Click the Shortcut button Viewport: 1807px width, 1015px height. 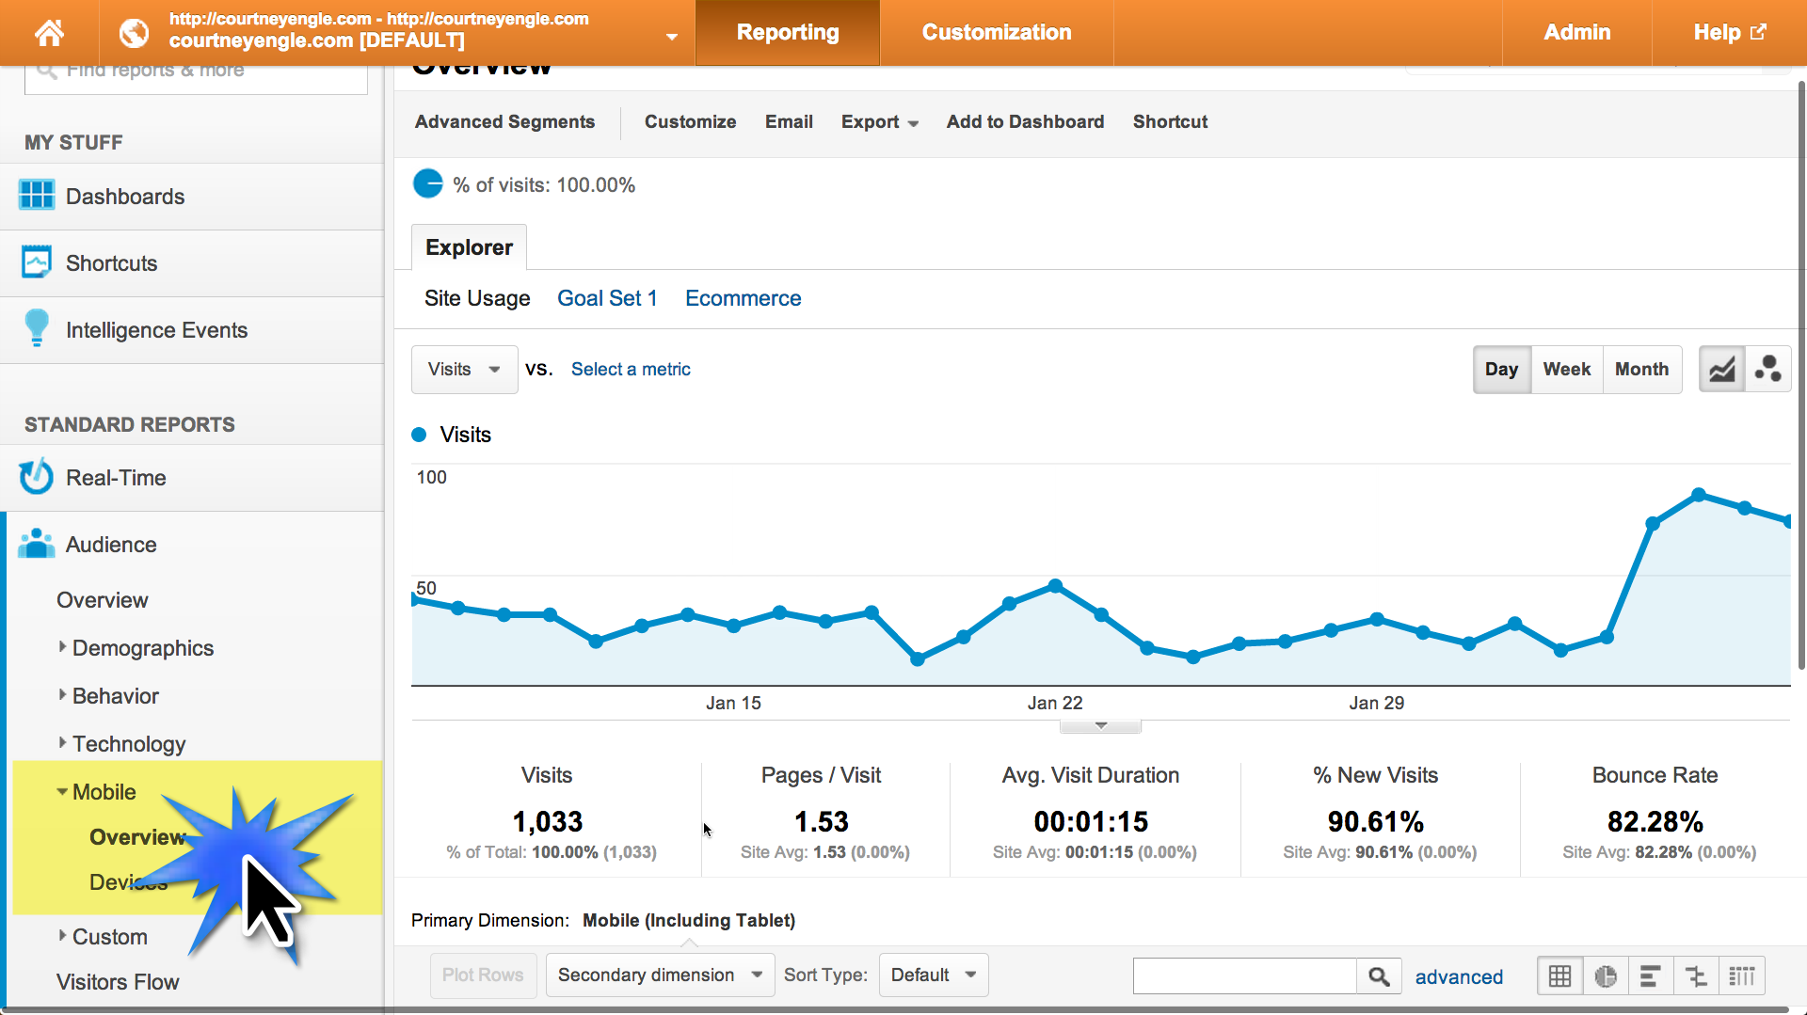[x=1170, y=122]
